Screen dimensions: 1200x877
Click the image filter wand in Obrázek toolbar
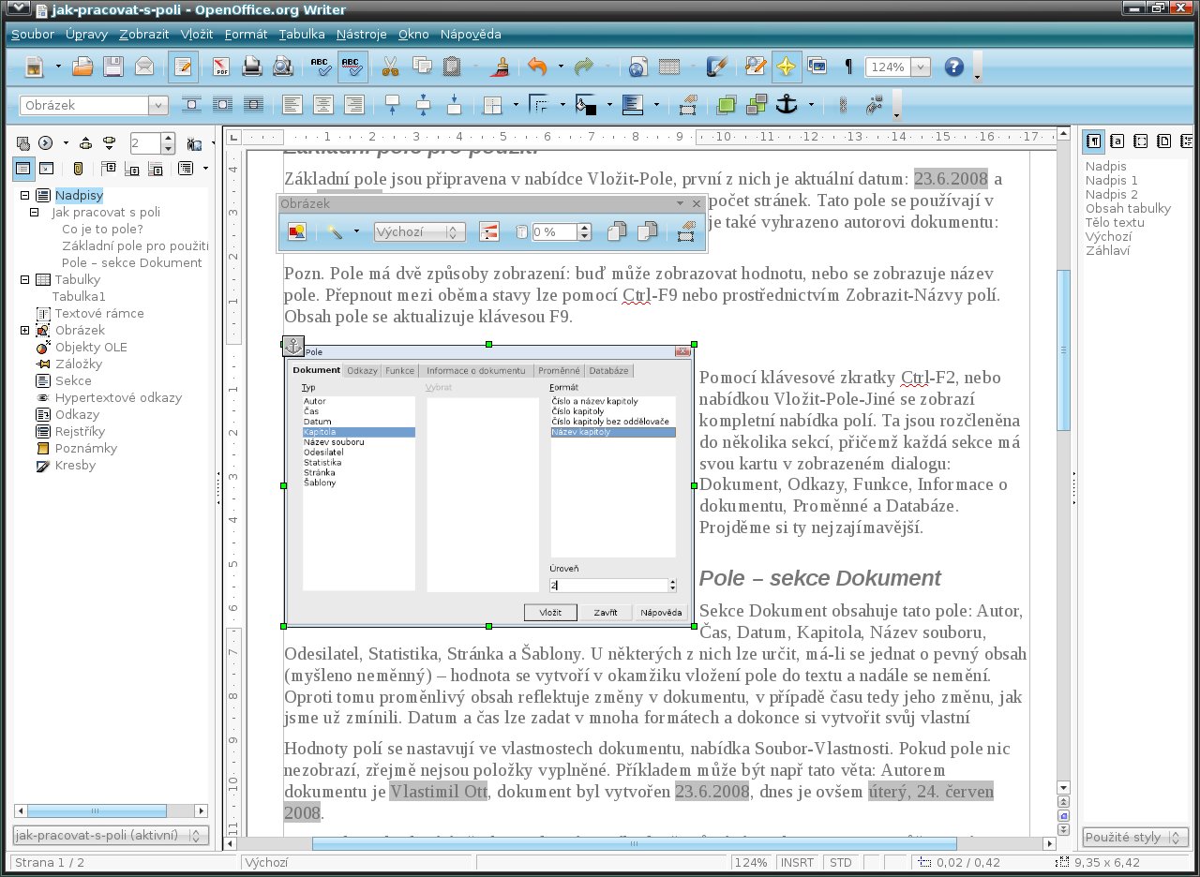pos(335,231)
